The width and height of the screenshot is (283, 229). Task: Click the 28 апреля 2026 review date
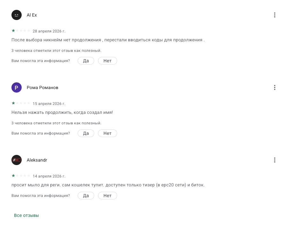pyautogui.click(x=49, y=31)
